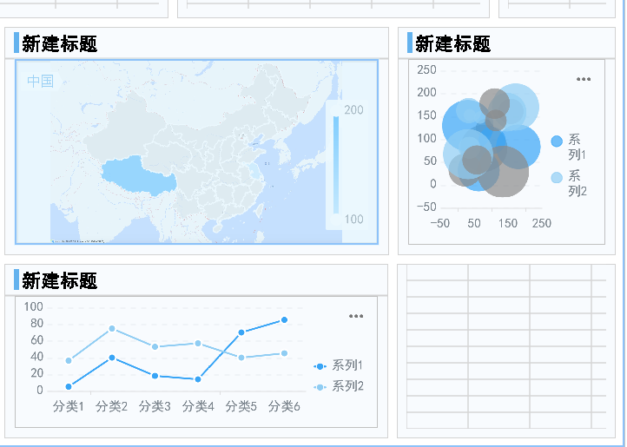Click the Shanghai highlighted region on map
627x447 pixels.
254,174
